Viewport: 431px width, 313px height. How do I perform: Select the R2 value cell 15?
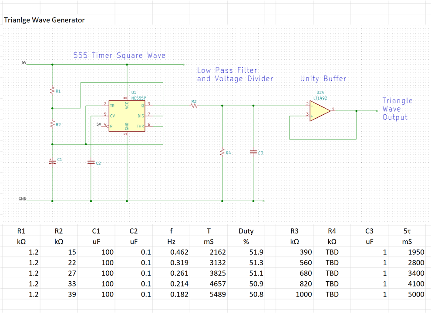[59, 252]
